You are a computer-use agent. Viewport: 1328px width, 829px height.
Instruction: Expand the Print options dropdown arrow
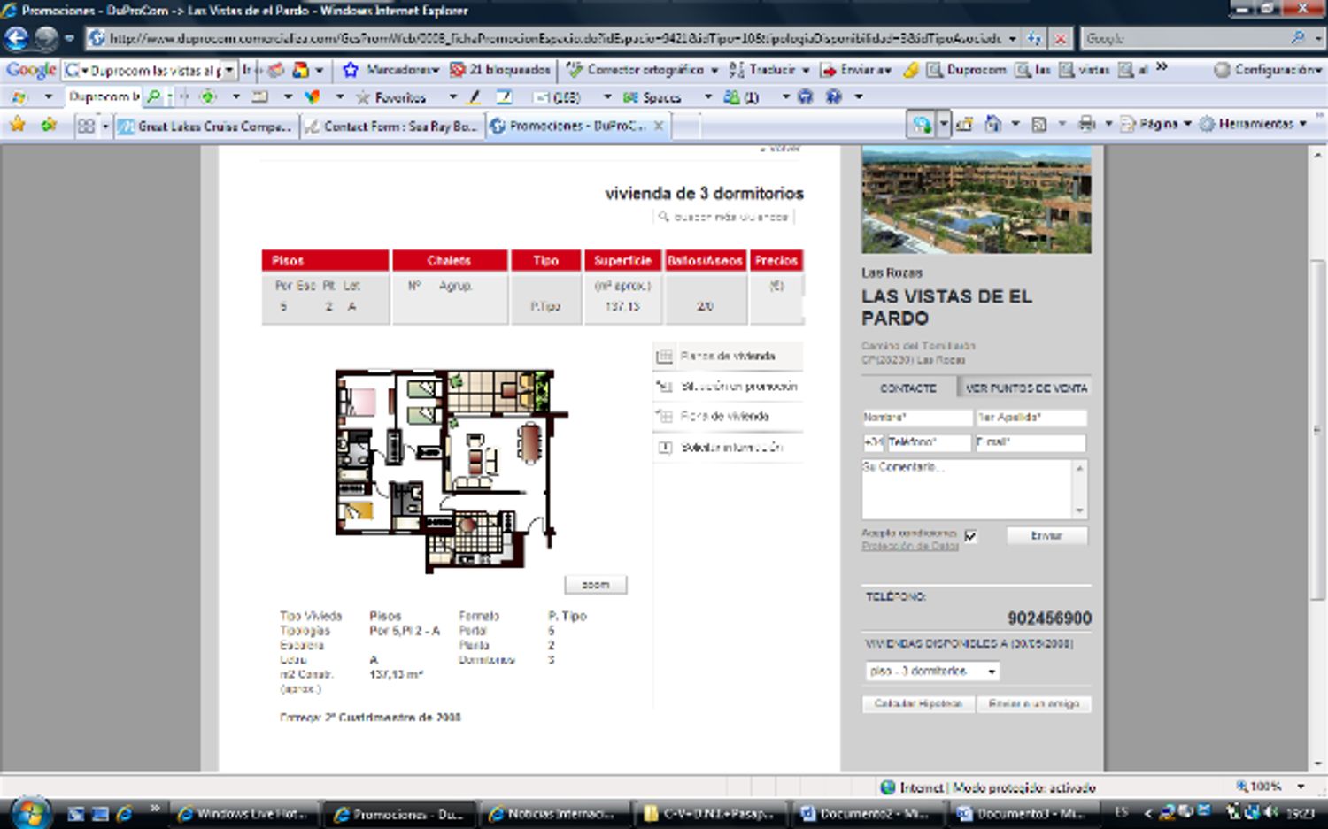(1108, 124)
